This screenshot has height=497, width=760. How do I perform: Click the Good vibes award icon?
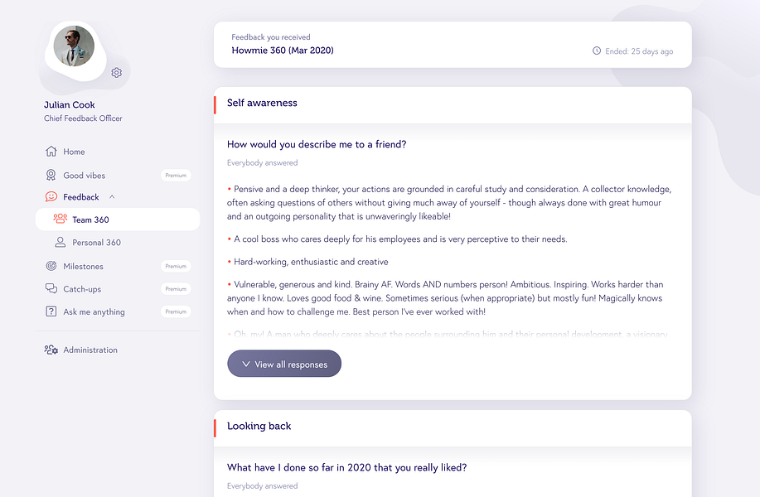(51, 175)
